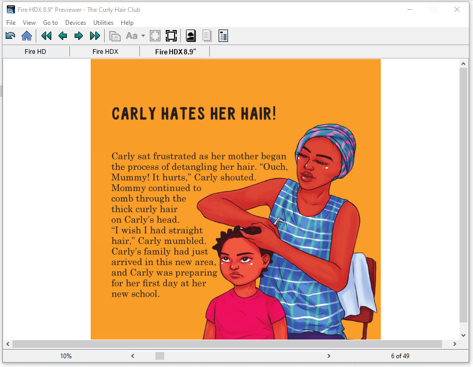Open the table of contents icon
This screenshot has height=367, width=473.
223,36
